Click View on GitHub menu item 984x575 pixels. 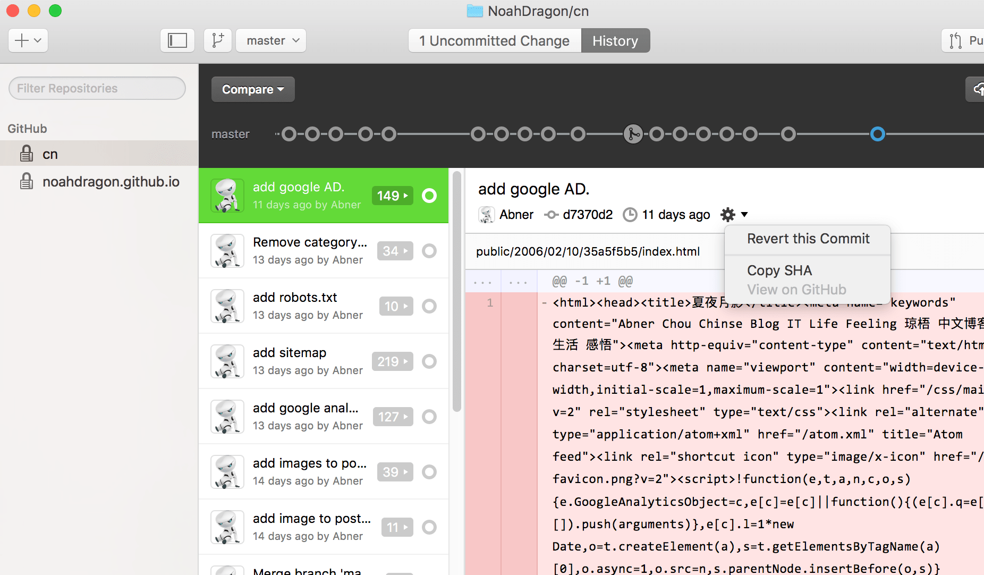808,290
